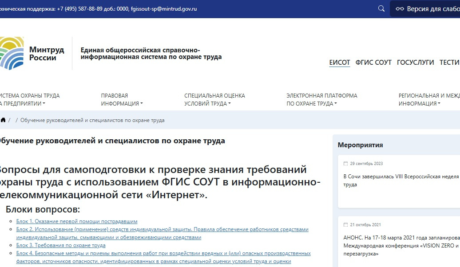Go to the ГОСУСЛУГИ tab
460x267 pixels.
pyautogui.click(x=415, y=63)
